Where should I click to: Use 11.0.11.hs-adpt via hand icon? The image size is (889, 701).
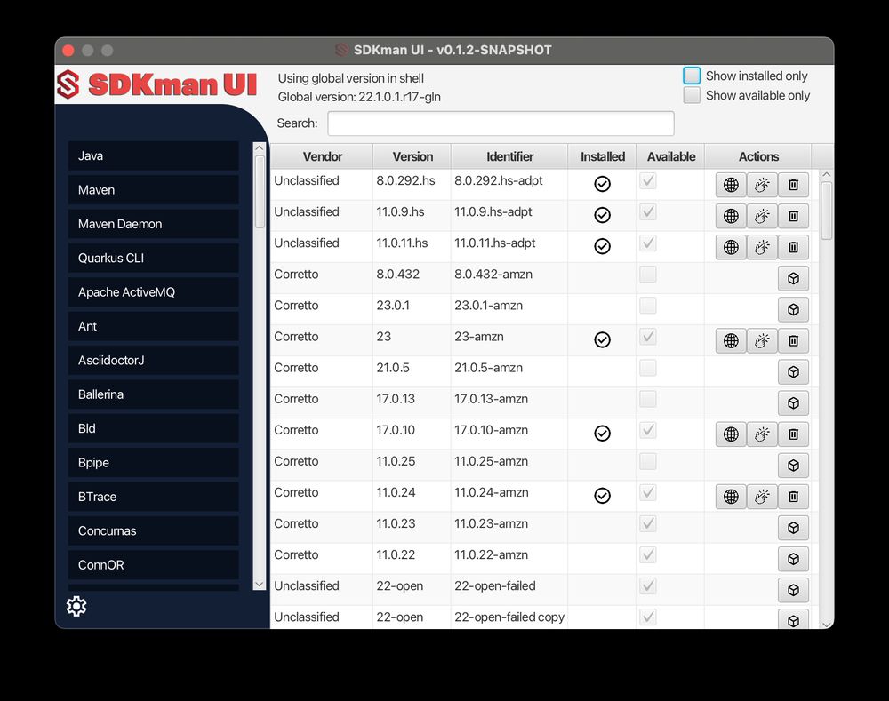762,247
